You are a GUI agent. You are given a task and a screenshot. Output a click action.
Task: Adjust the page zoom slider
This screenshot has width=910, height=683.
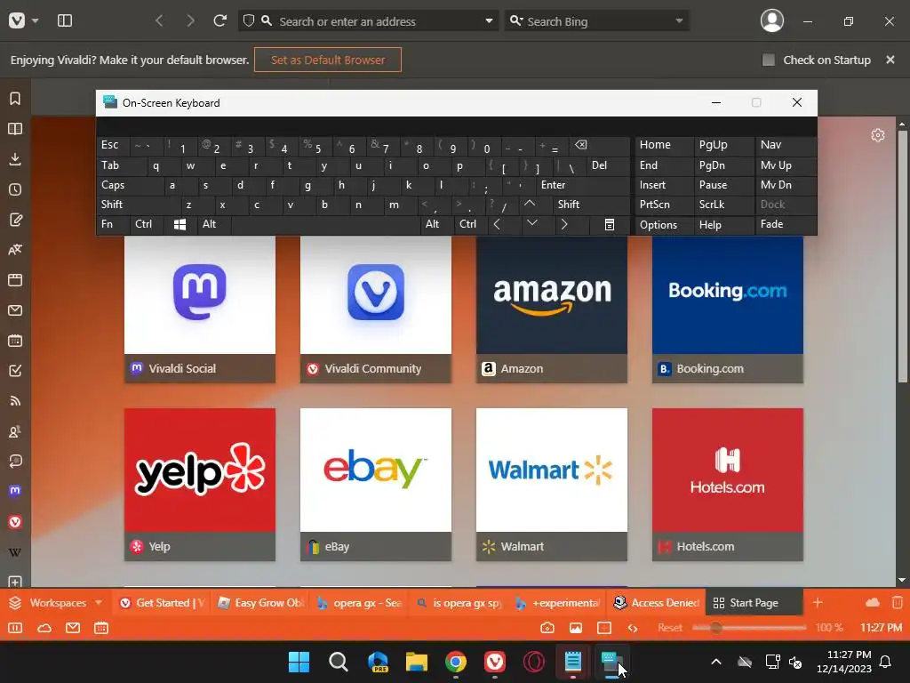tap(748, 628)
